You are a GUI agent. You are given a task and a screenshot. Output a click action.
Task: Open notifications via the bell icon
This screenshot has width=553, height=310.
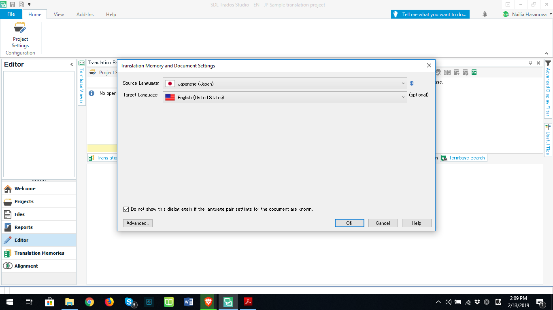point(484,14)
